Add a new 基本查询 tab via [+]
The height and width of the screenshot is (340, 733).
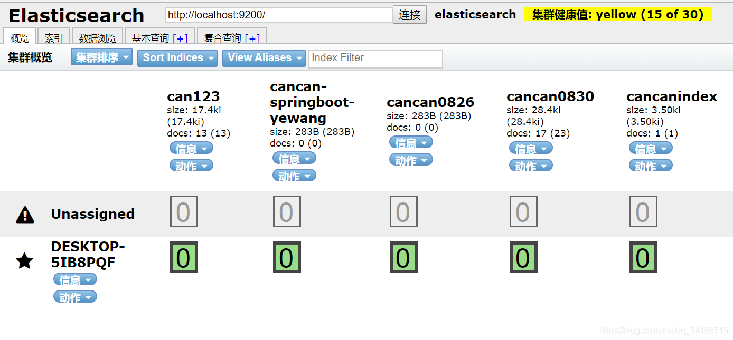pos(180,38)
